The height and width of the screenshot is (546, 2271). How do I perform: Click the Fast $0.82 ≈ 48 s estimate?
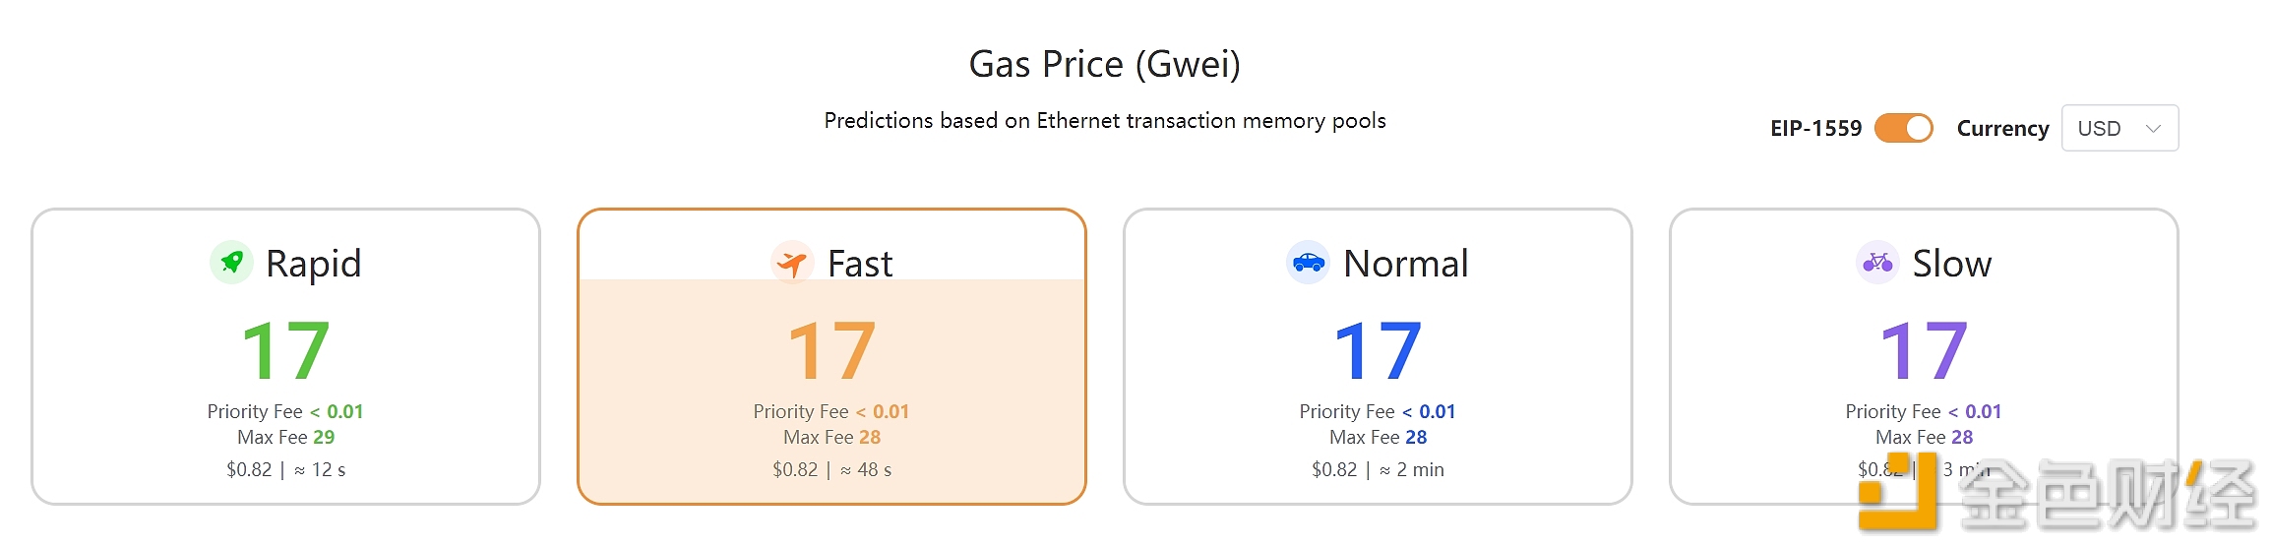pos(831,469)
